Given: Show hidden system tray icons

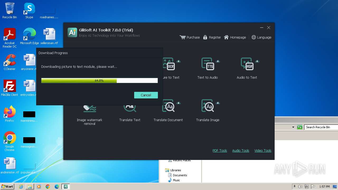Looking at the screenshot, I should (x=295, y=187).
